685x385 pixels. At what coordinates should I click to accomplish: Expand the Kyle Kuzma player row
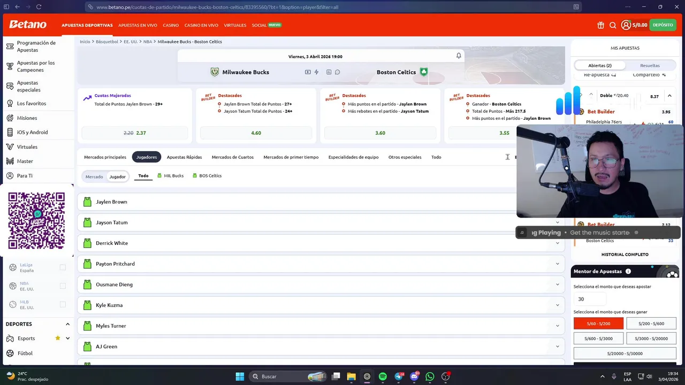pyautogui.click(x=321, y=305)
